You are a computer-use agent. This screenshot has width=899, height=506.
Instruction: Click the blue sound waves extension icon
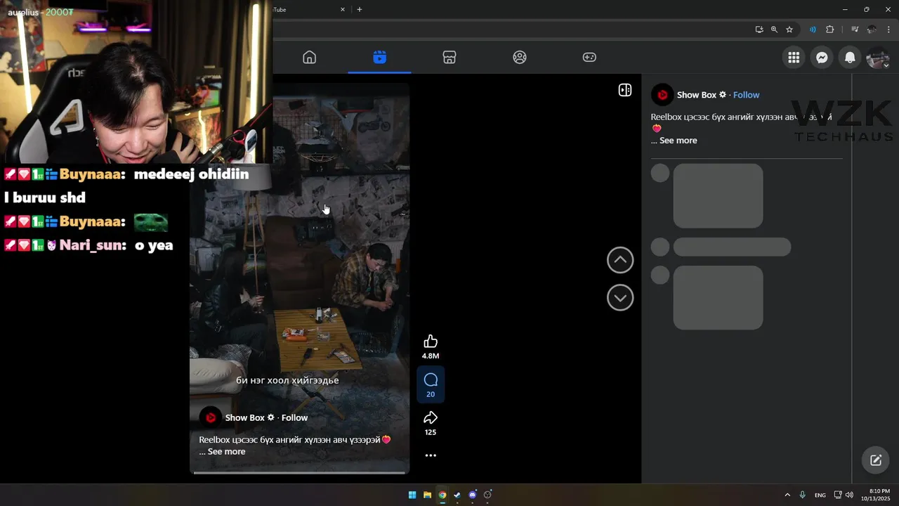coord(813,30)
